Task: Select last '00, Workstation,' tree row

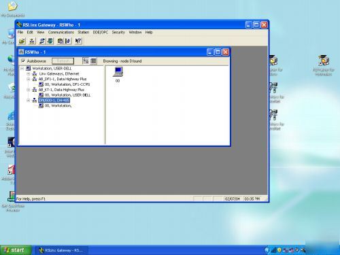Action: 58,105
